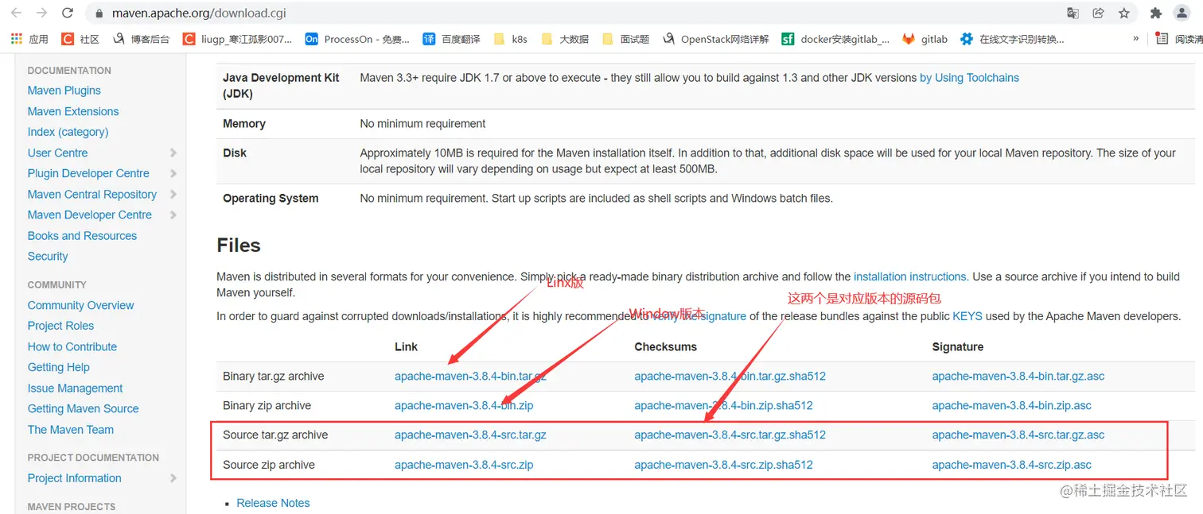
Task: Open the OpenStack网络详解 bookmark
Action: click(x=715, y=39)
